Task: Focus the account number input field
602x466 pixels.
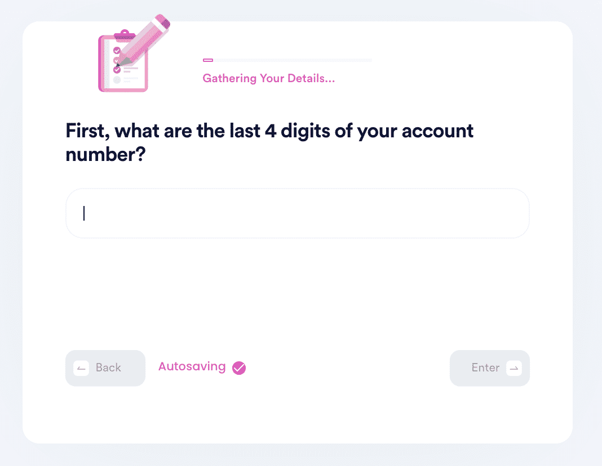Action: [x=298, y=213]
